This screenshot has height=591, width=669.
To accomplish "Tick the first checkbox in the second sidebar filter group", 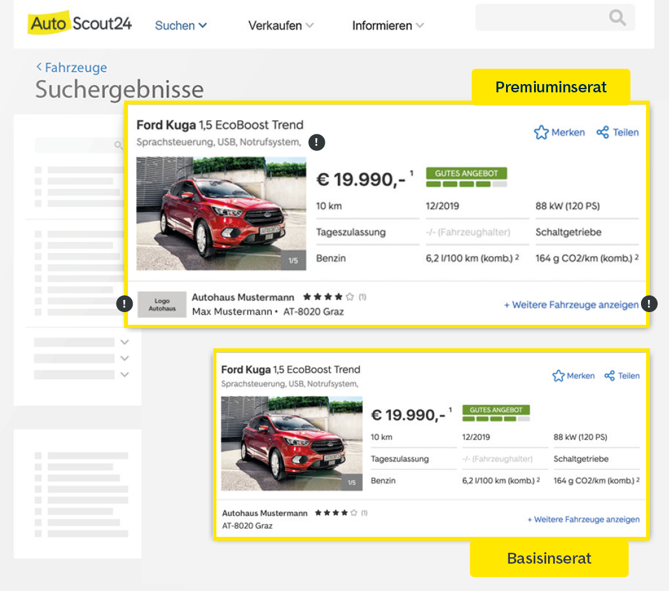I will (38, 234).
